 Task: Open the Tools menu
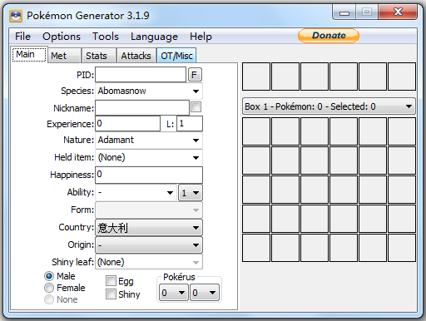pyautogui.click(x=106, y=37)
